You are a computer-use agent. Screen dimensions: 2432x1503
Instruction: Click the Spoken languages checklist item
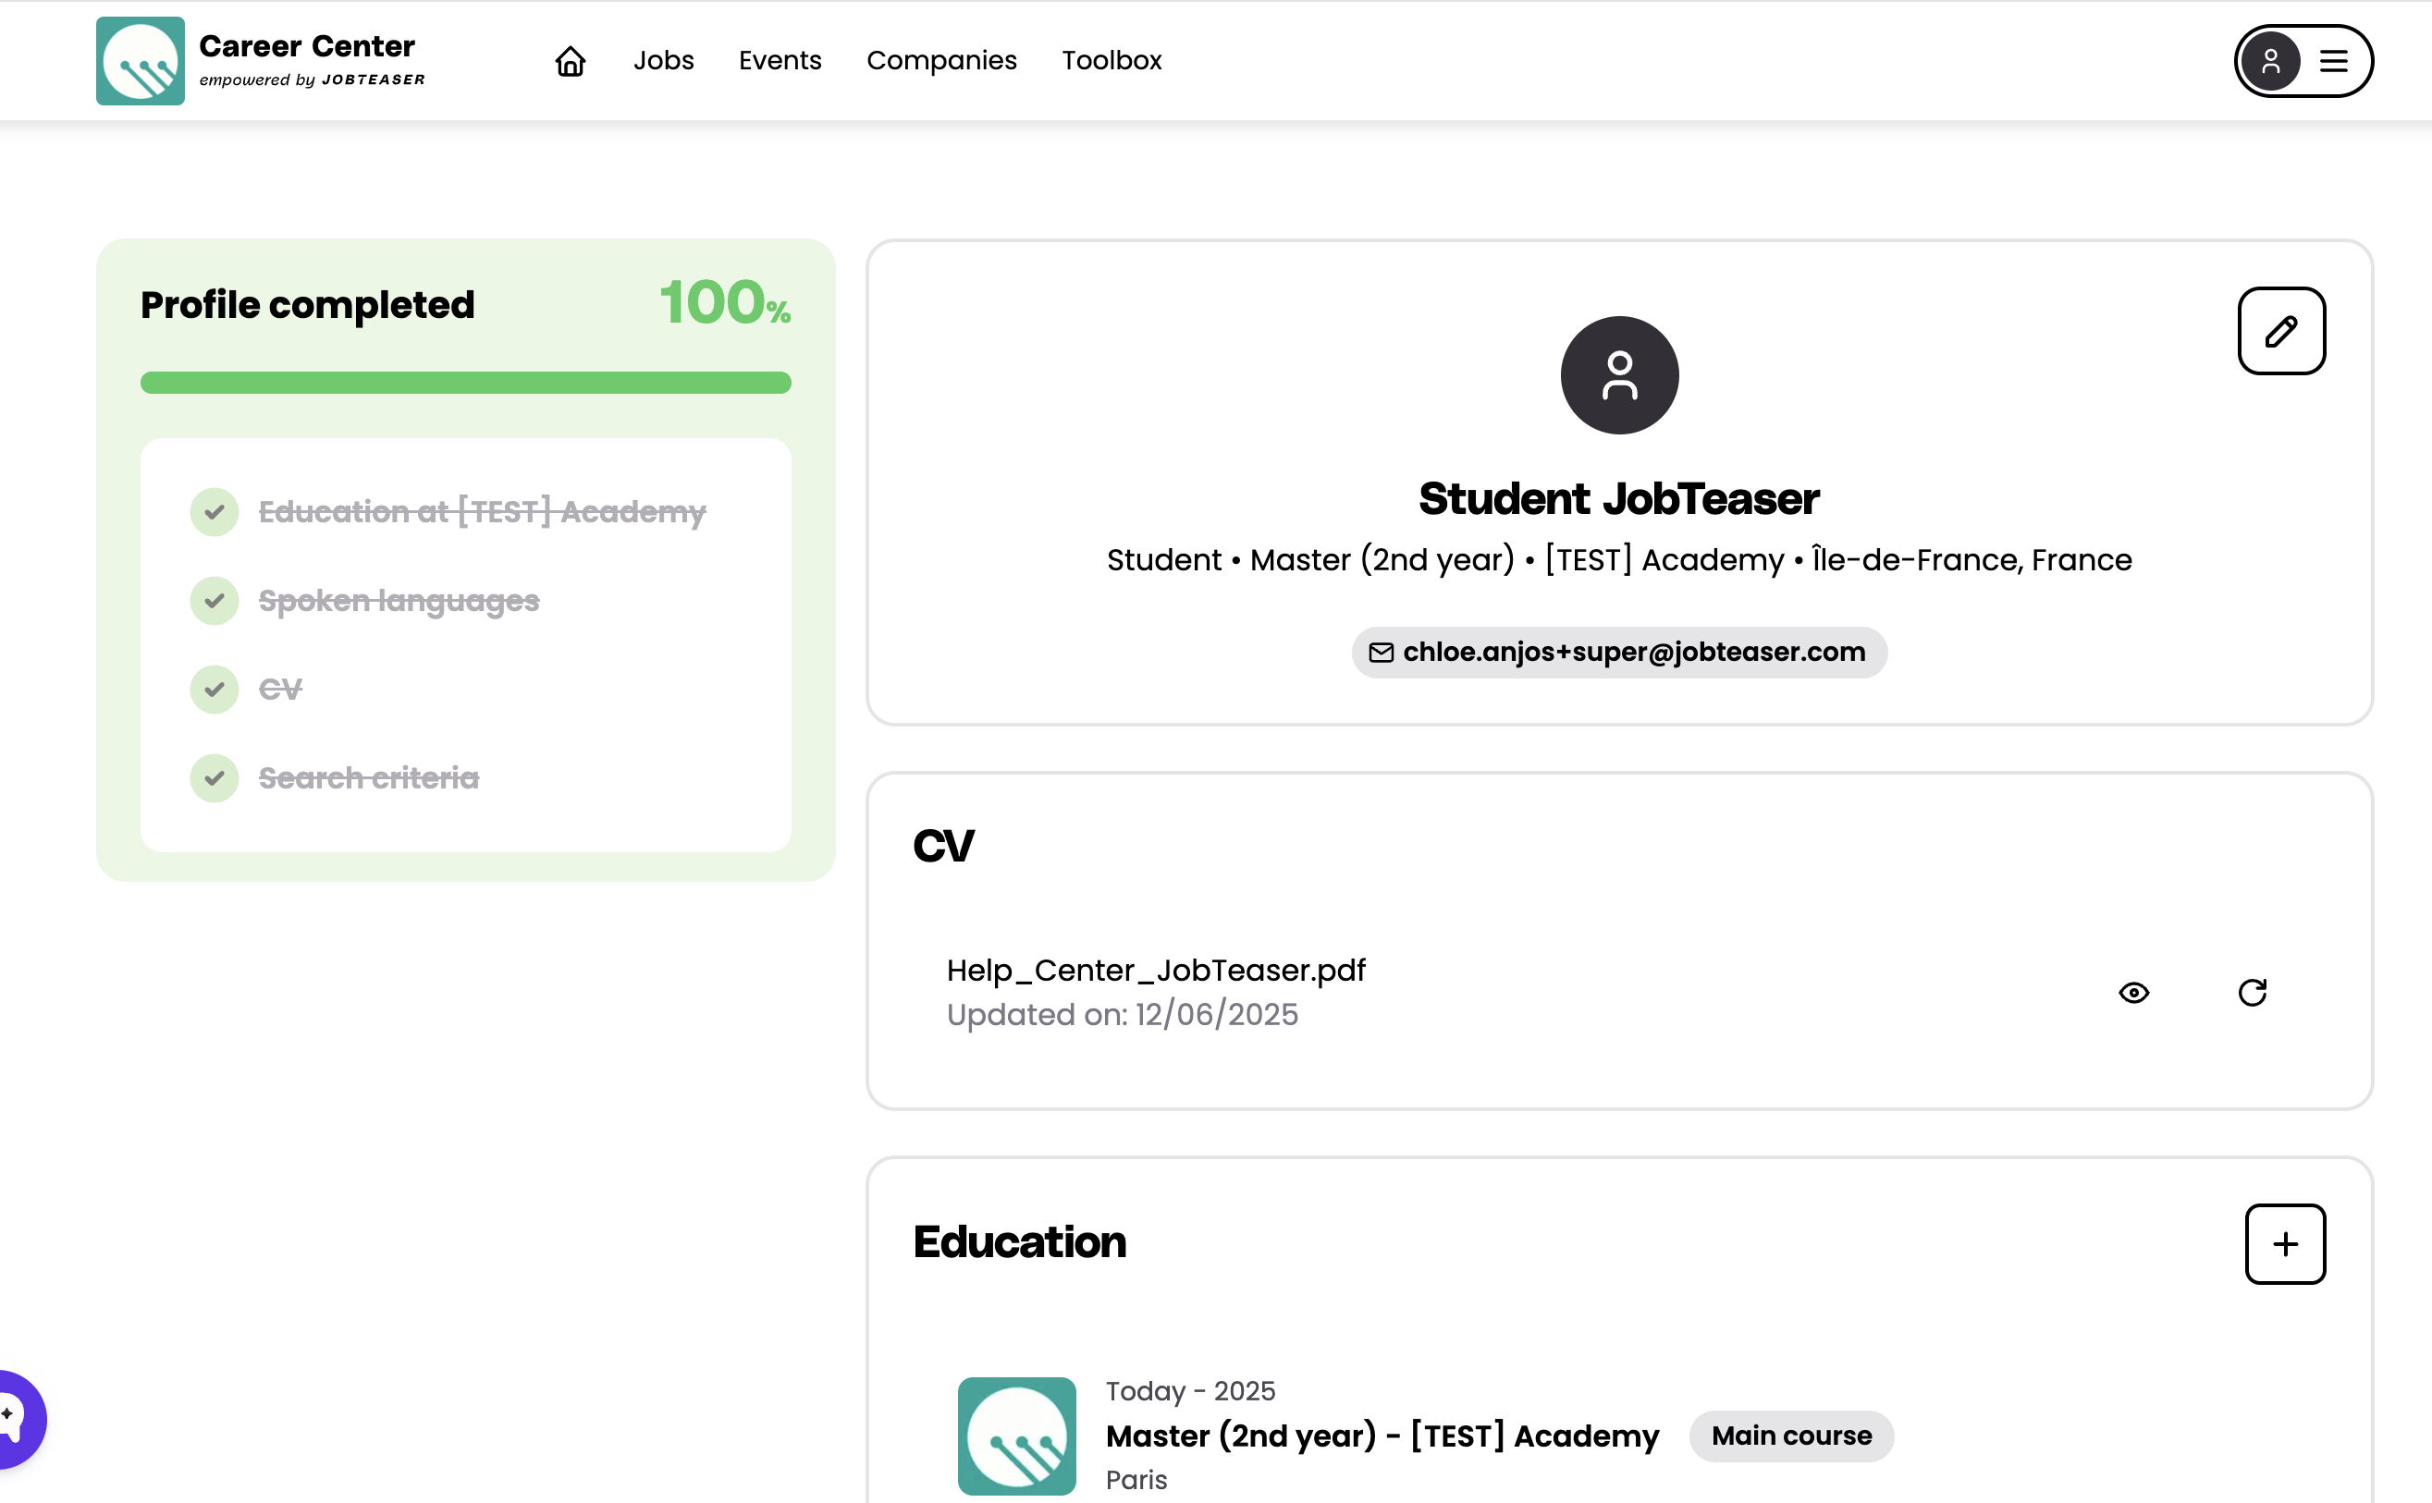point(399,601)
